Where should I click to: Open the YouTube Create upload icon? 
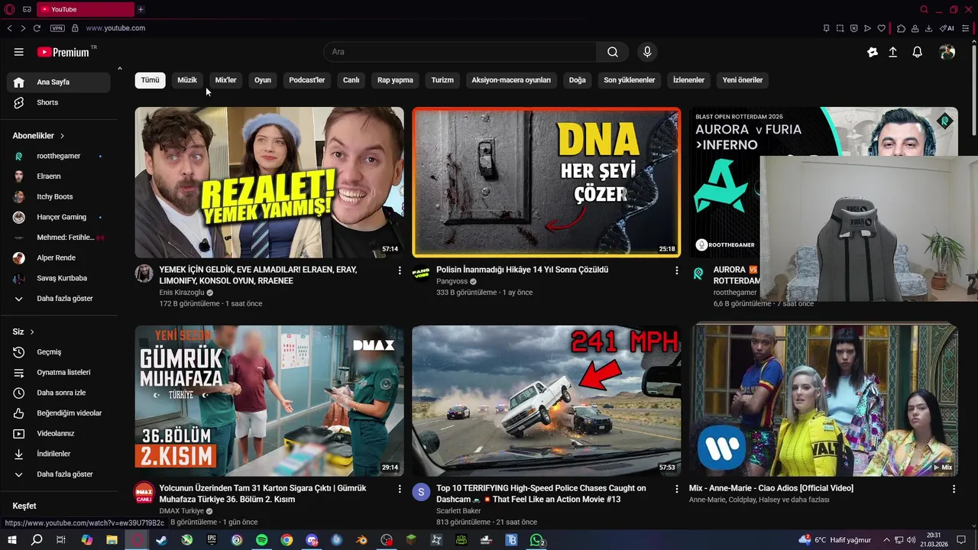[893, 52]
